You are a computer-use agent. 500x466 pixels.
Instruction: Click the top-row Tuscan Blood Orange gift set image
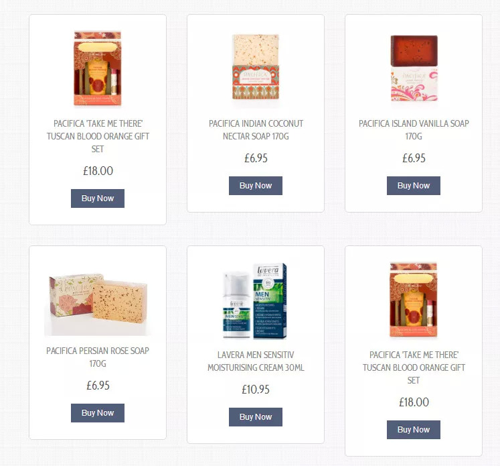98,68
